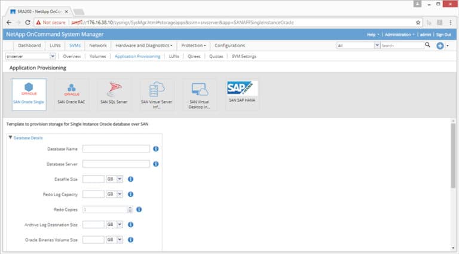Click the magnifier search icon
Image resolution: width=459 pixels, height=254 pixels.
pyautogui.click(x=428, y=45)
